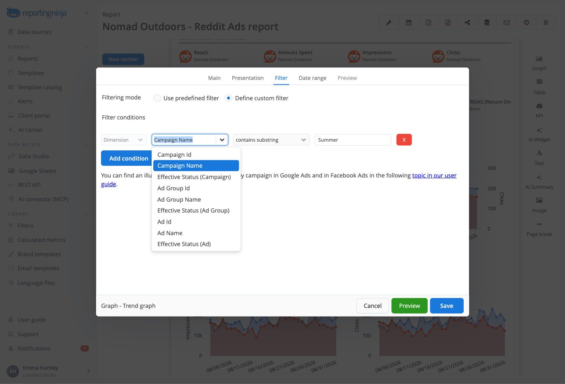Switch to the Date range tab
Screen dimensions: 565x384
click(312, 78)
